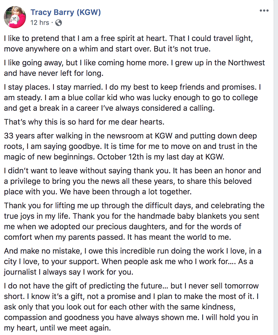The width and height of the screenshot is (278, 335).
Task: Click the paragraph starting "I stay places"
Action: point(132,97)
